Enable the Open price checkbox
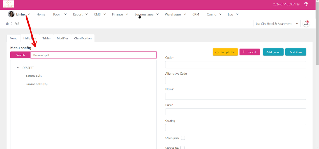The width and height of the screenshot is (319, 149). click(x=183, y=138)
